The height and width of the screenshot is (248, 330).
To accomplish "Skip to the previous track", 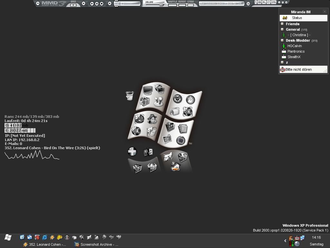I will click(x=83, y=3).
